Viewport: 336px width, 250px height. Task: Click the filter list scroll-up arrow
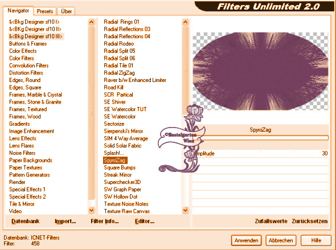[185, 22]
